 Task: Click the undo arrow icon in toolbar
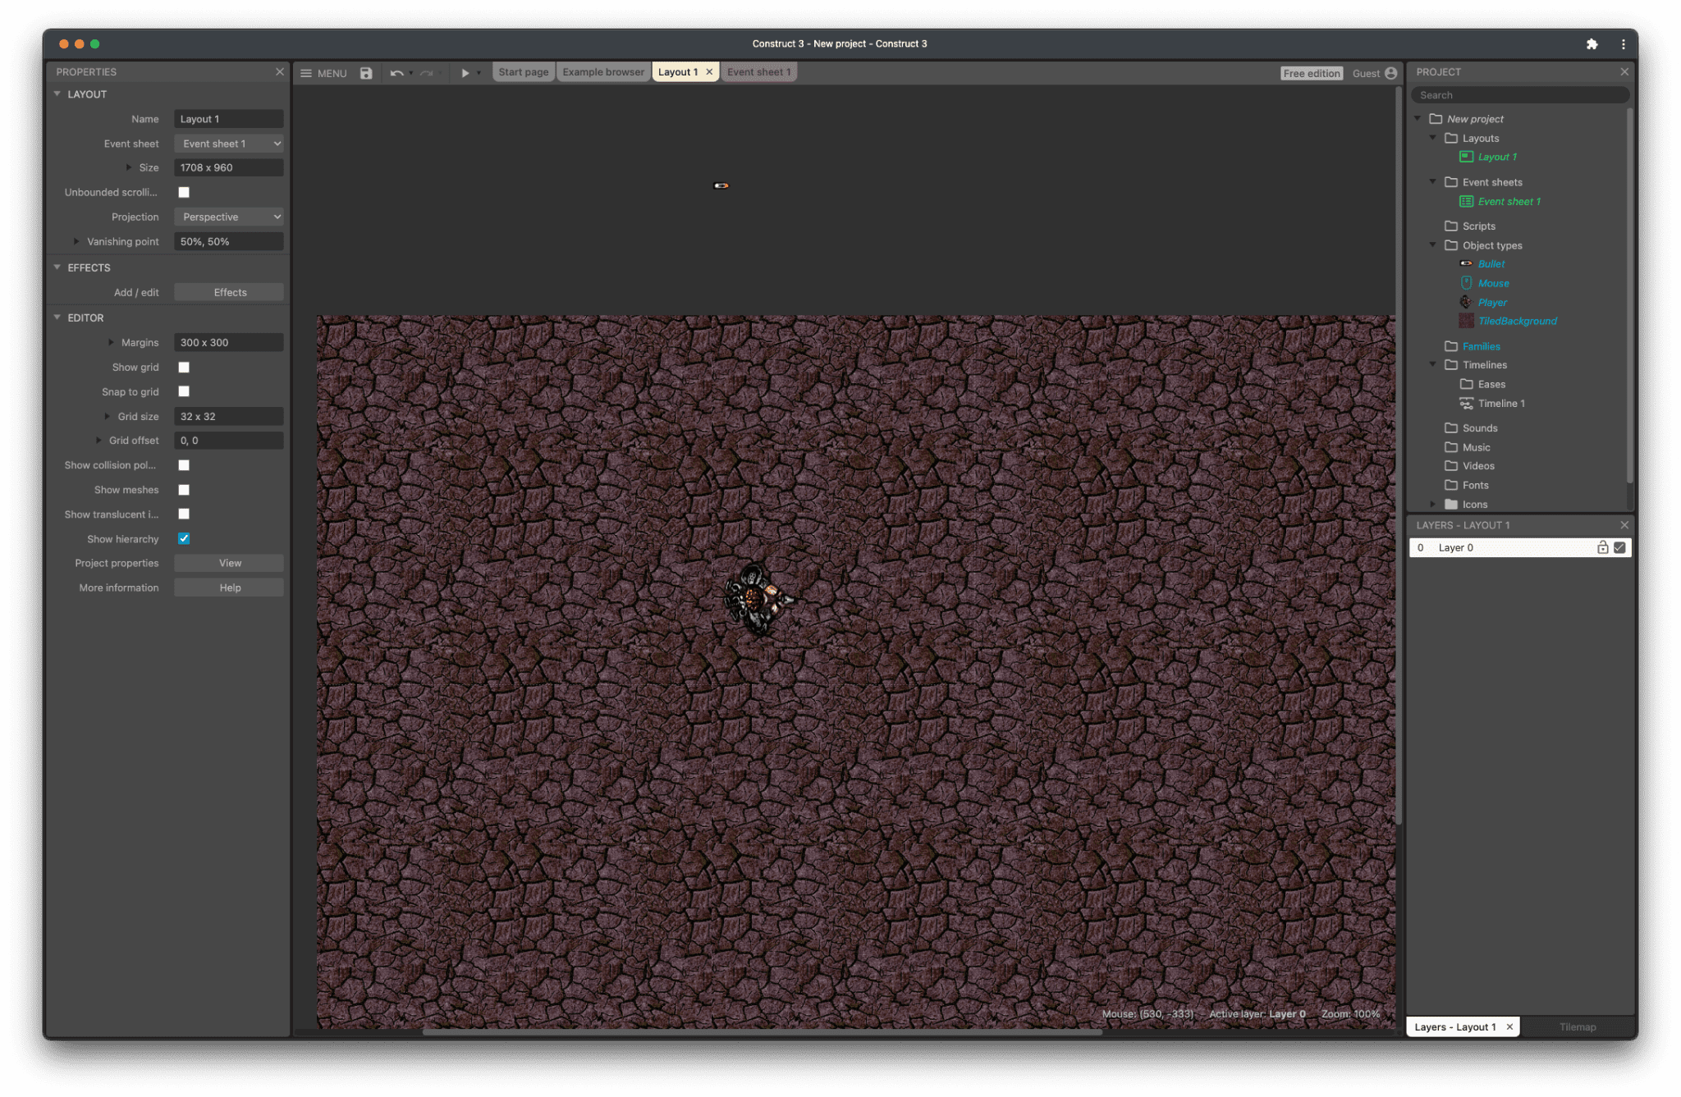[x=395, y=72]
